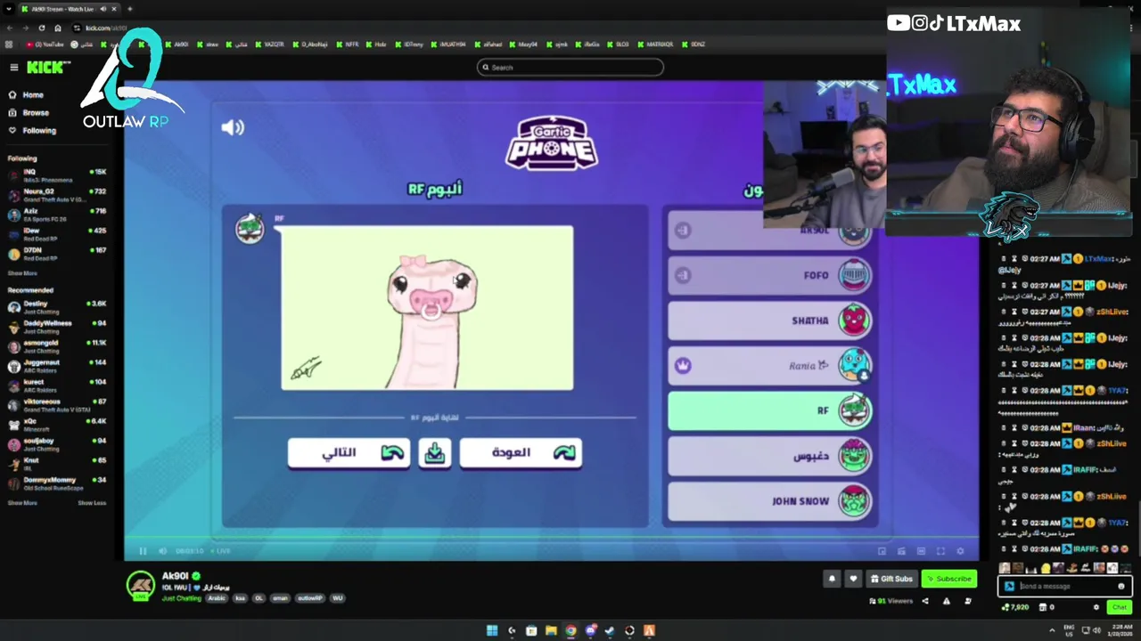Mute the Ak90I Stream browser tab
Viewport: 1141px width, 641px height.
click(103, 9)
